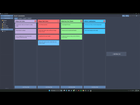Open the Theme dropdown button

tap(127, 16)
